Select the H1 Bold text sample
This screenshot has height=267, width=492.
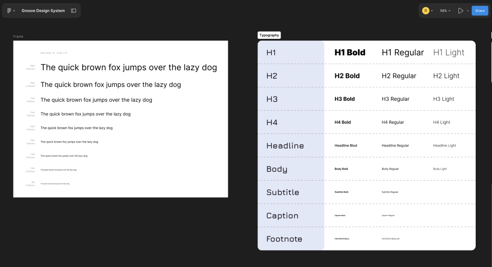point(350,52)
